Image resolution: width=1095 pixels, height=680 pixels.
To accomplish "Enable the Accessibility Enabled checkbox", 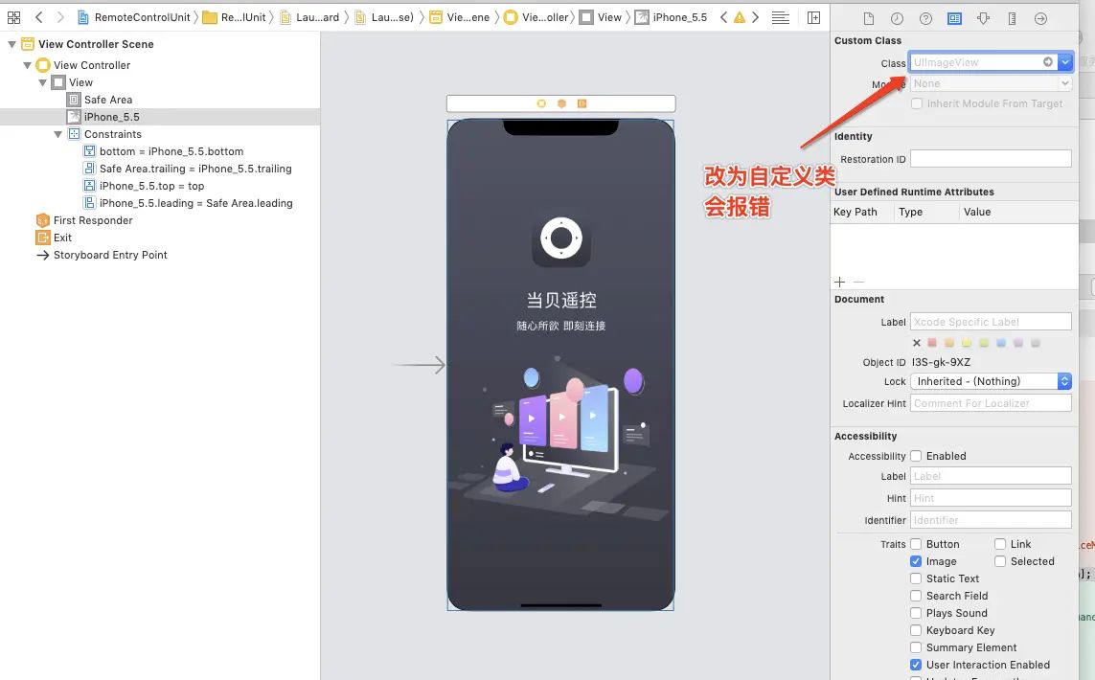I will pos(915,456).
